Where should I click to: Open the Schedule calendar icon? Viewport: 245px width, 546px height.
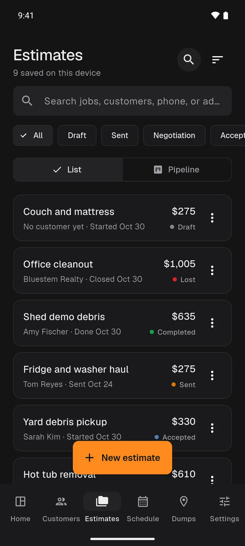coord(143,501)
